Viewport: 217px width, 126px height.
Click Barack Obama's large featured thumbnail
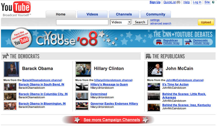coord(11,69)
